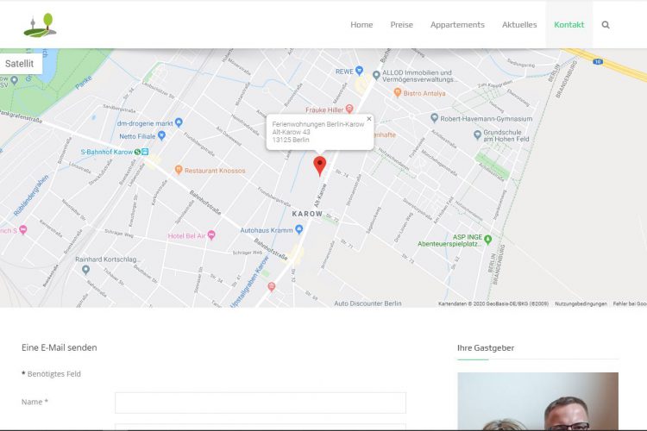Click the Restaurant Knossos map marker
Viewport: 647px width, 431px height.
(x=179, y=170)
